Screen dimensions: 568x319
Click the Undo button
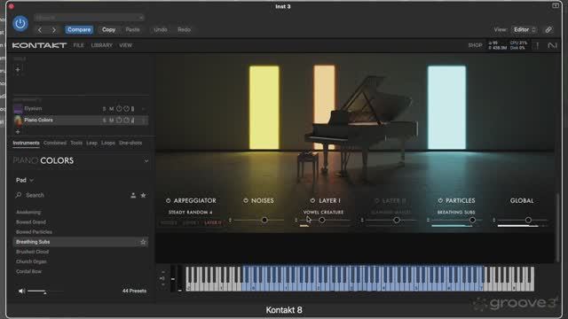coord(161,29)
